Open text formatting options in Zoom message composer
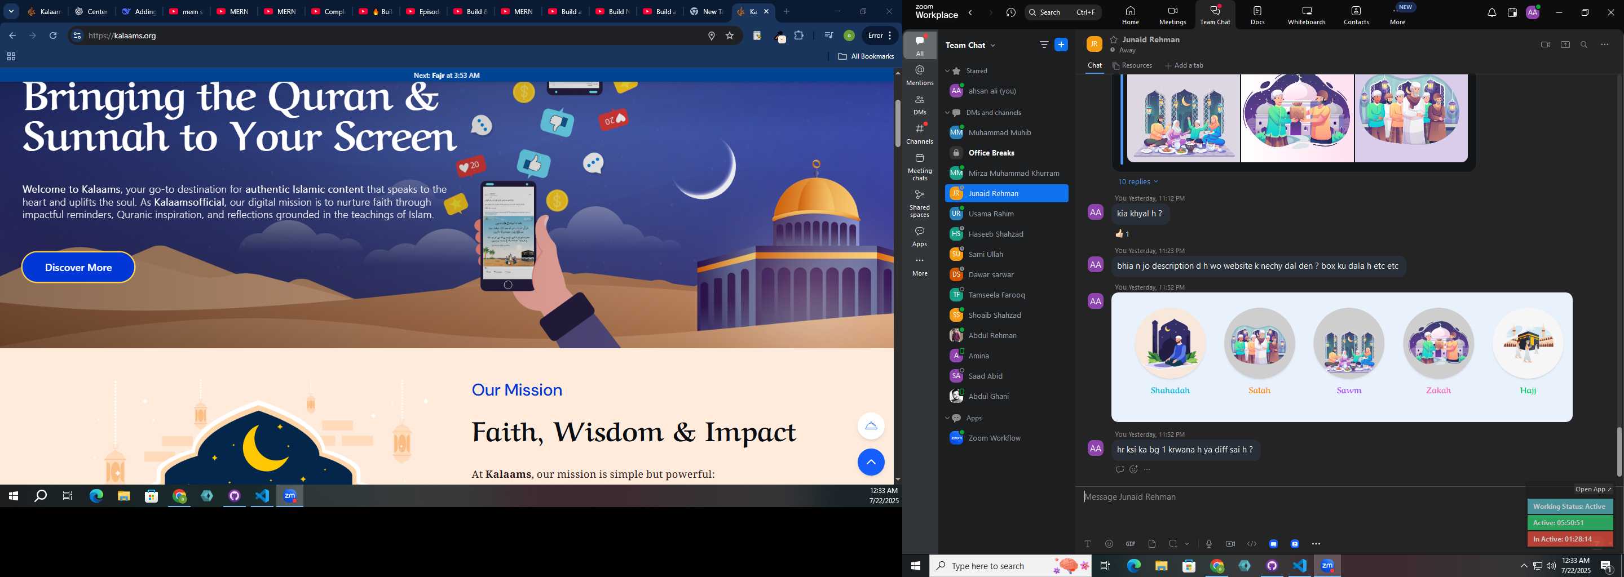Image resolution: width=1624 pixels, height=577 pixels. (1088, 544)
